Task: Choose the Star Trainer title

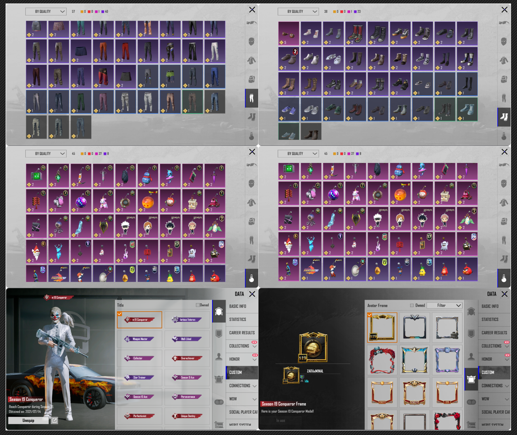Action: [x=139, y=377]
